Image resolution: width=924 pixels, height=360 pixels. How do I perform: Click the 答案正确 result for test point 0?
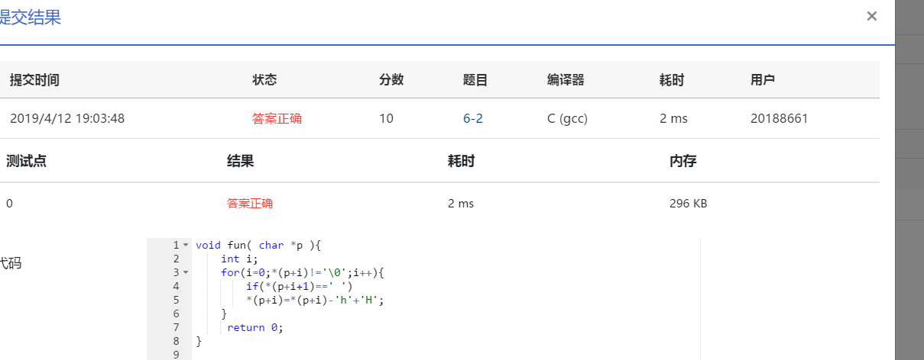pyautogui.click(x=250, y=204)
